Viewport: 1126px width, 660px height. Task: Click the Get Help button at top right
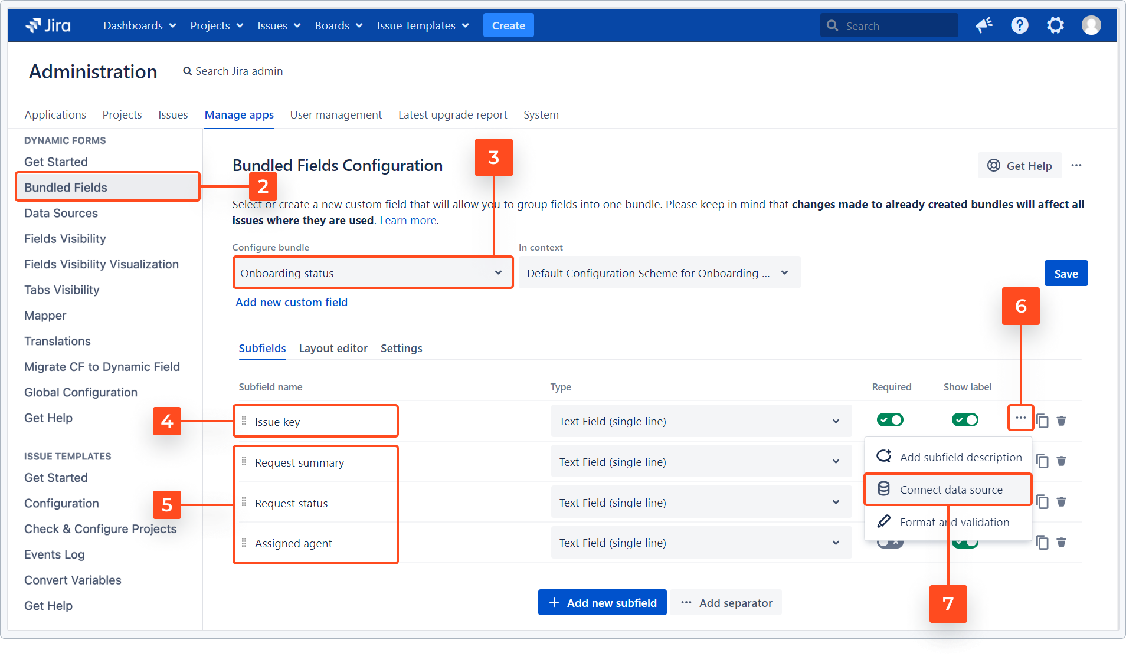coord(1020,165)
